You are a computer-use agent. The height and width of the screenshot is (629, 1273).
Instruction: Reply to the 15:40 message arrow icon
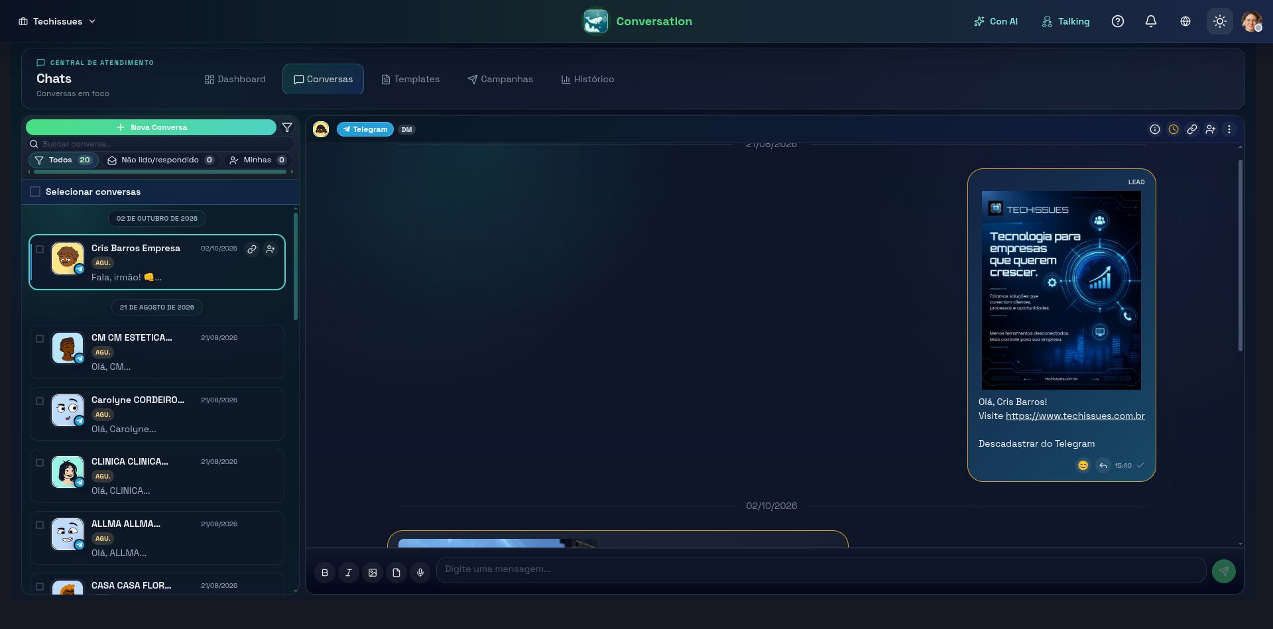[x=1103, y=465]
